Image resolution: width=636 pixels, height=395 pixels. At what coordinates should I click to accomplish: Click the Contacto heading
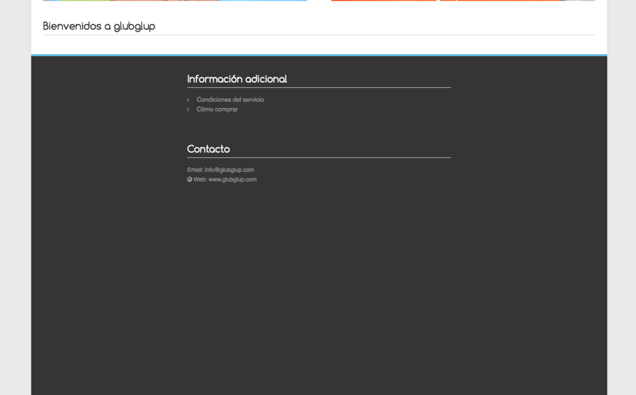[208, 149]
